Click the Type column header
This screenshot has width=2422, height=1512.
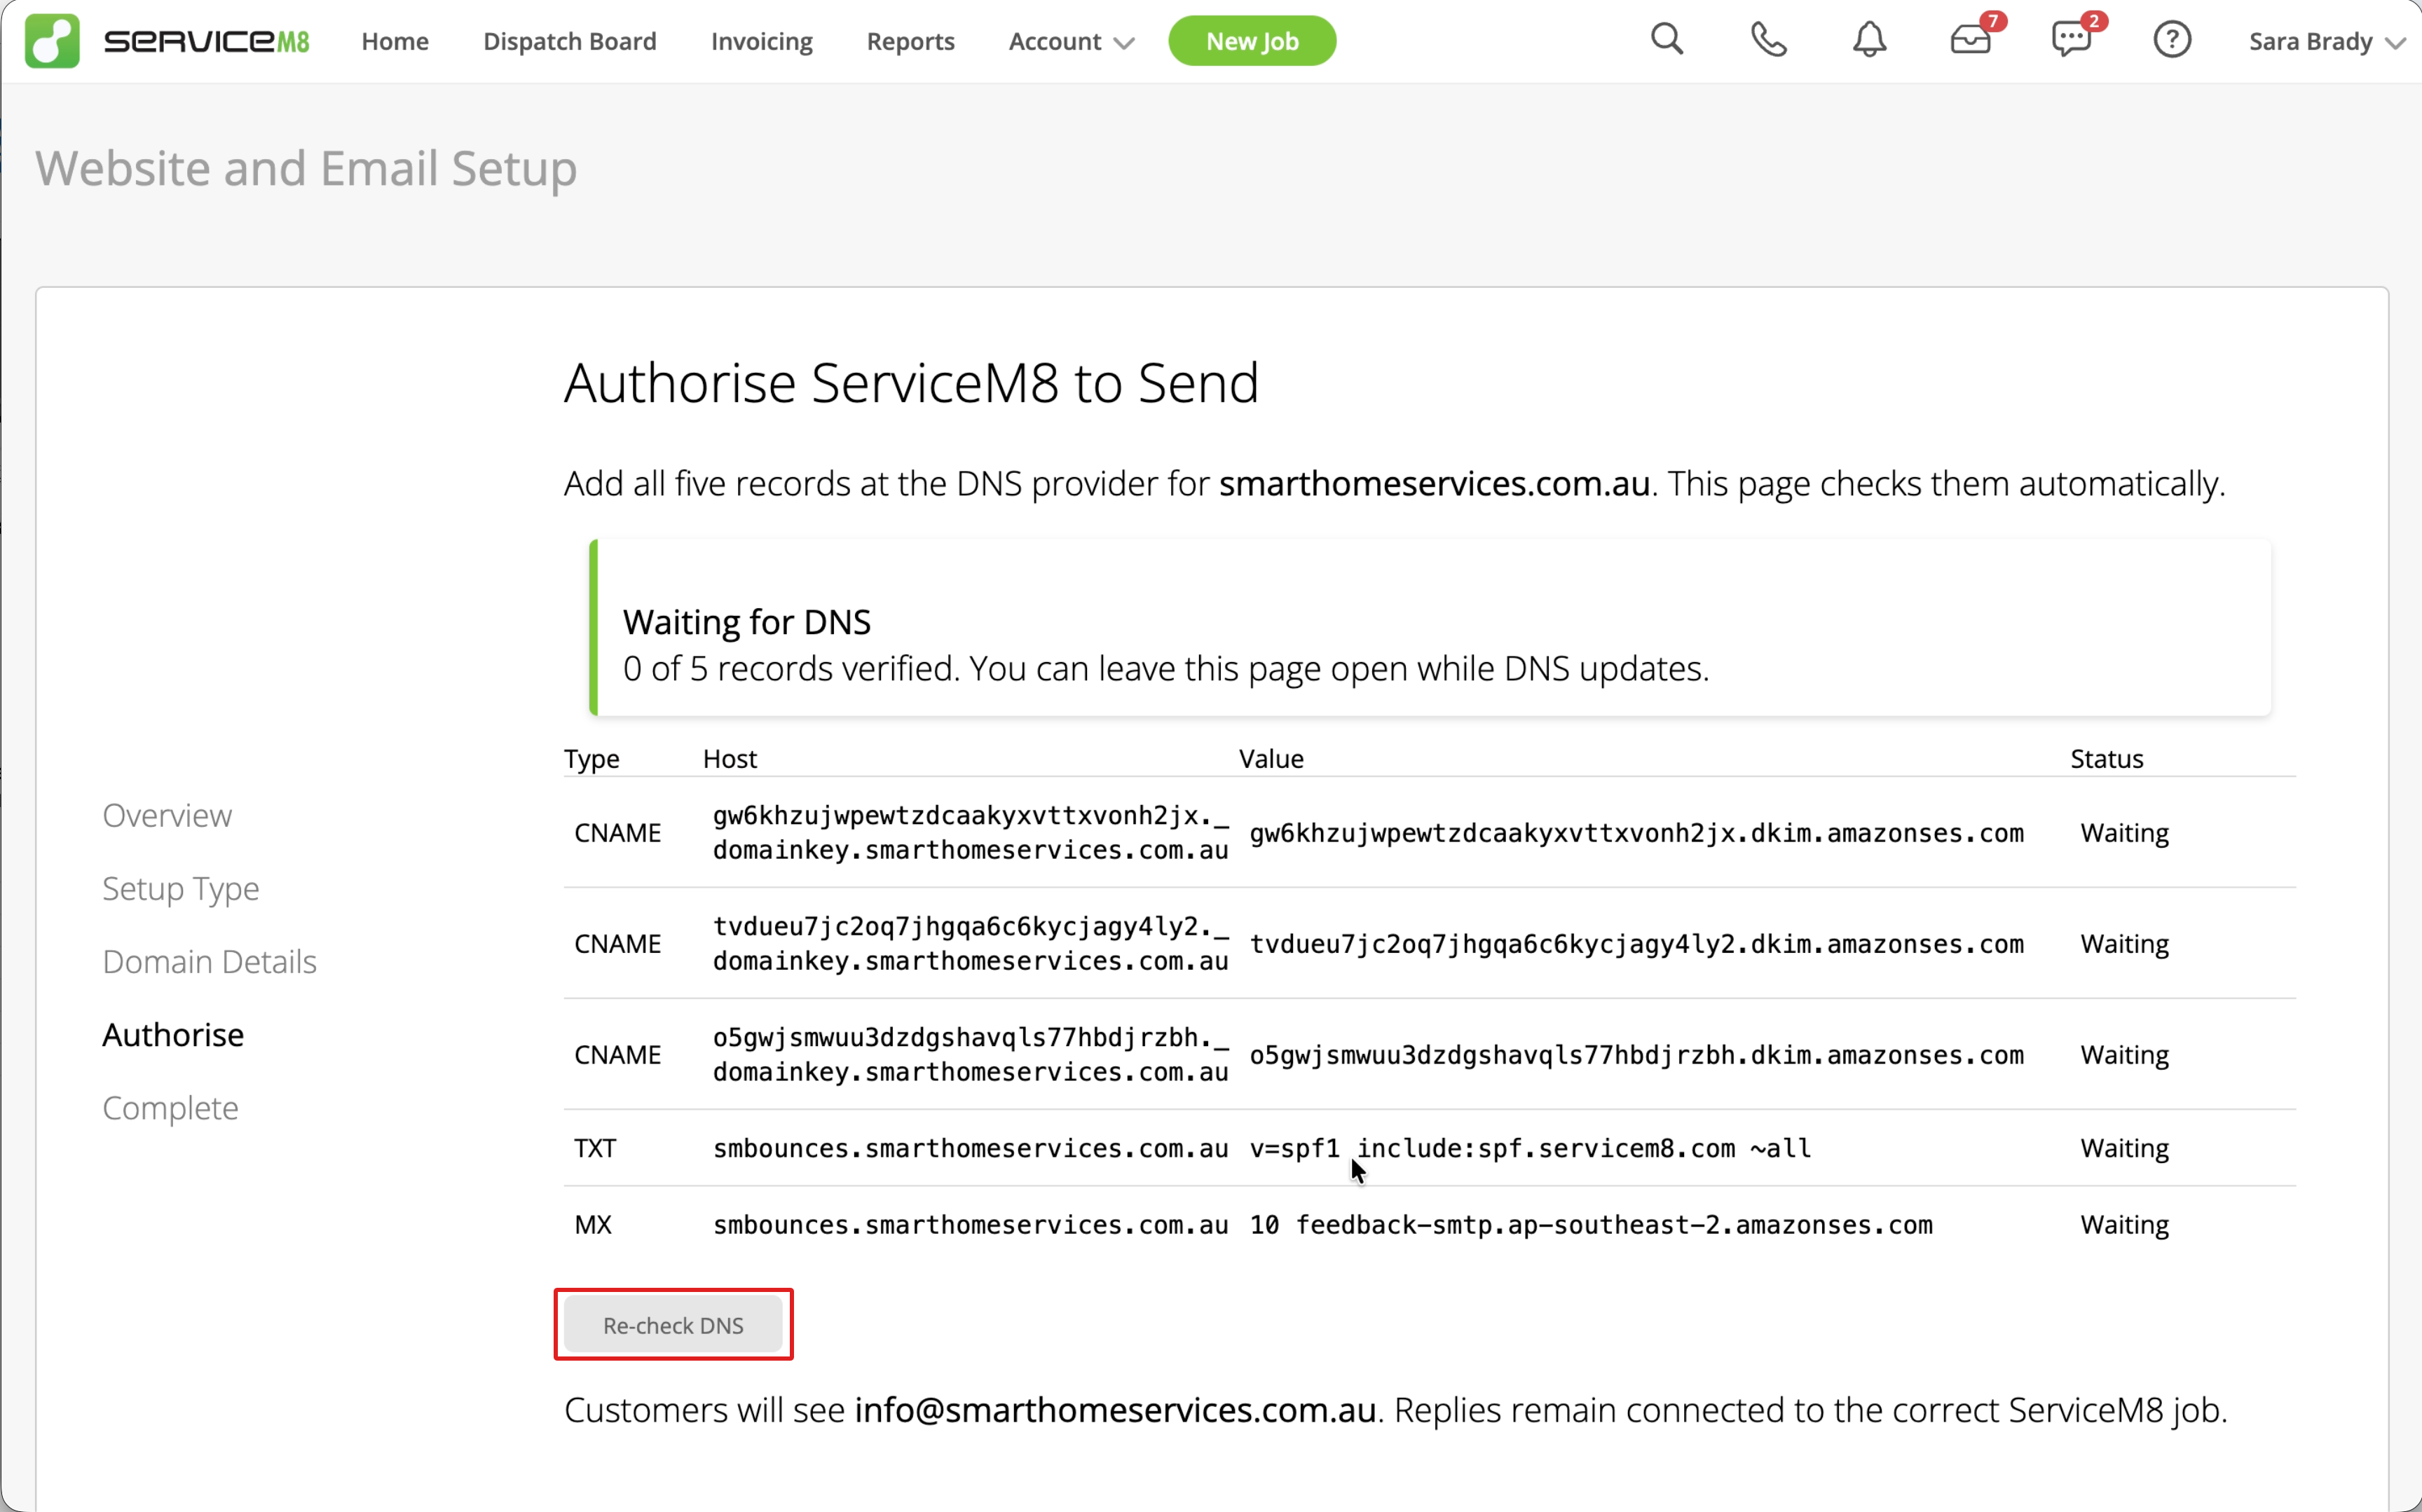pyautogui.click(x=592, y=759)
